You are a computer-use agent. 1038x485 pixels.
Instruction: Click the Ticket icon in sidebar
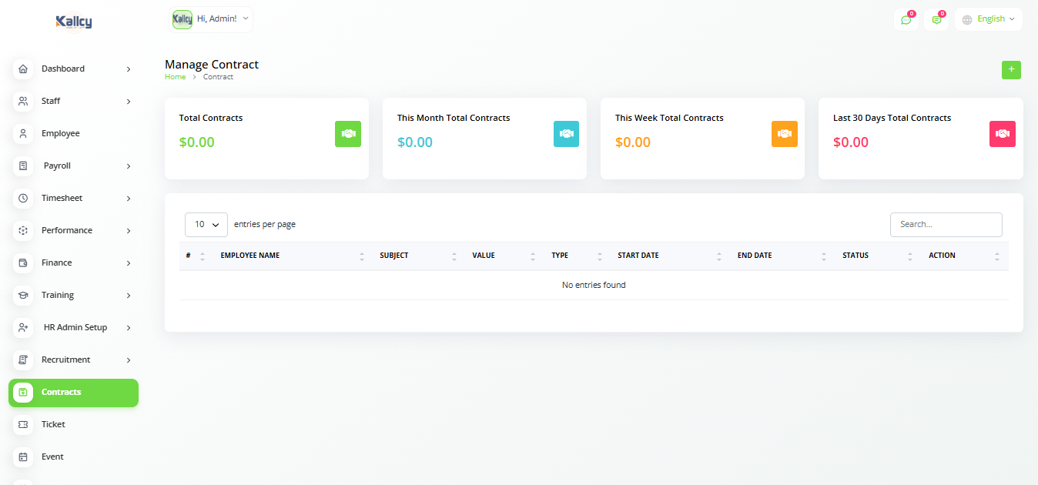23,424
